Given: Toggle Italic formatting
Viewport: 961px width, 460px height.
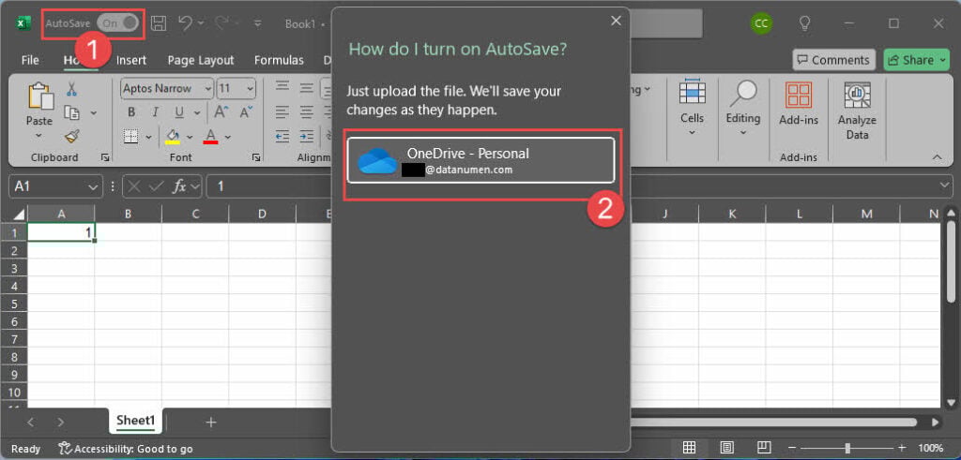Looking at the screenshot, I should pos(152,112).
